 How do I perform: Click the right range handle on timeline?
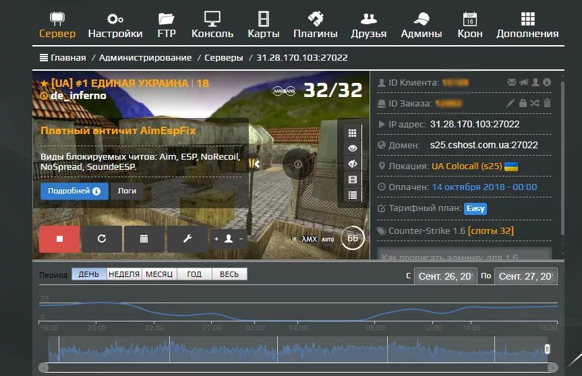[547, 349]
